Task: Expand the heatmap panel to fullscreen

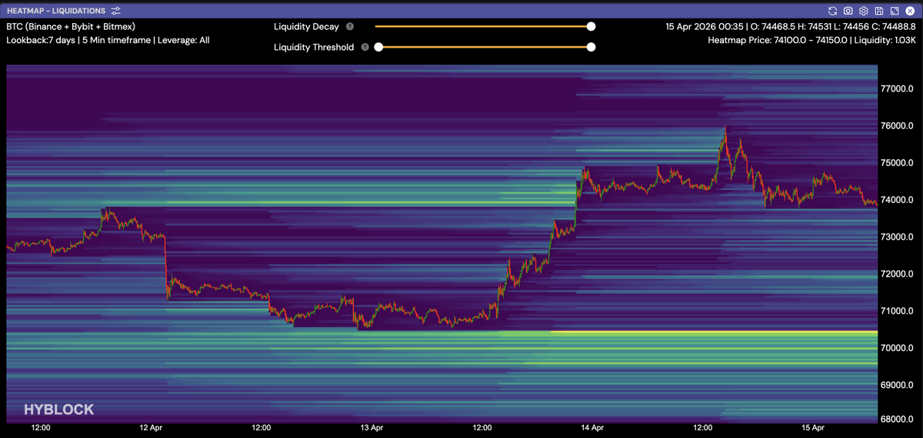Action: 895,11
